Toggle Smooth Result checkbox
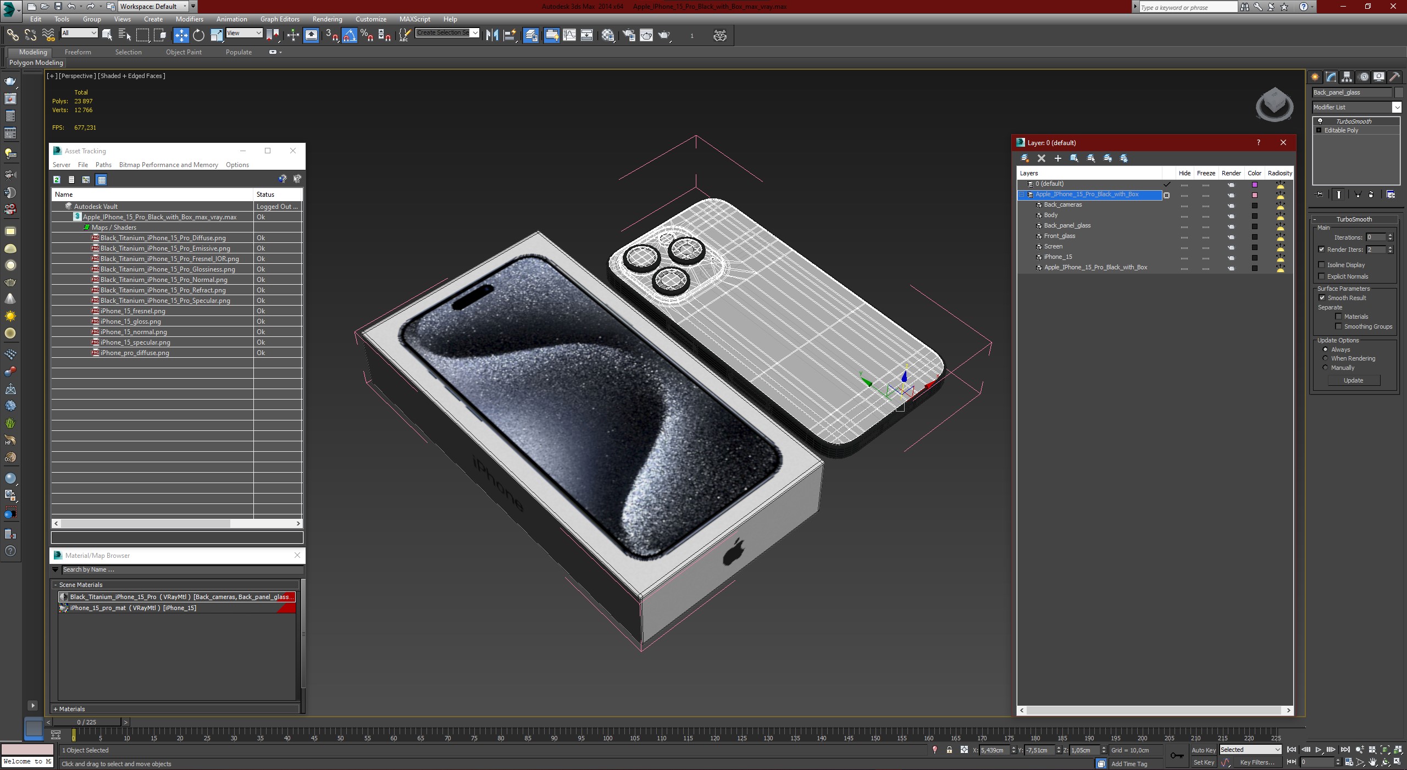This screenshot has height=770, width=1407. [1322, 298]
